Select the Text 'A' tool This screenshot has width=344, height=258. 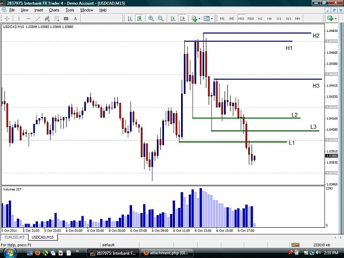75,19
